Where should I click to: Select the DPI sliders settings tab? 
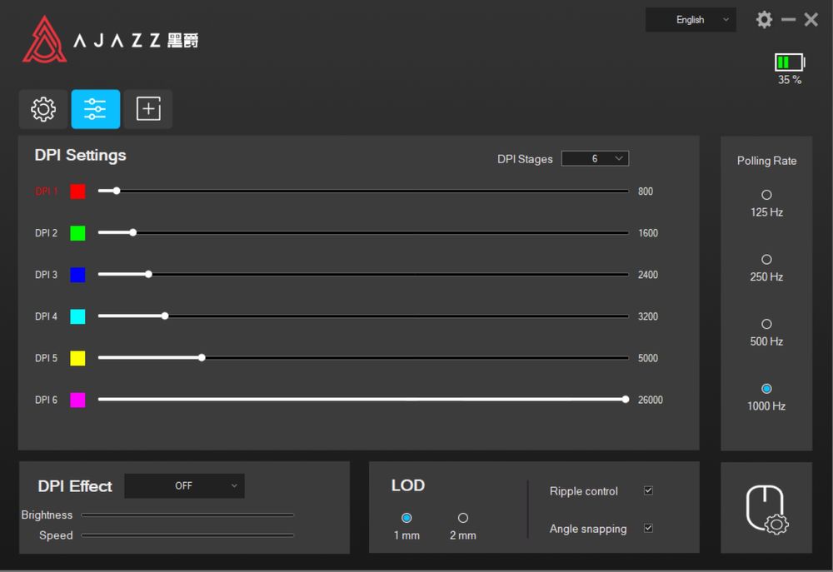coord(96,109)
